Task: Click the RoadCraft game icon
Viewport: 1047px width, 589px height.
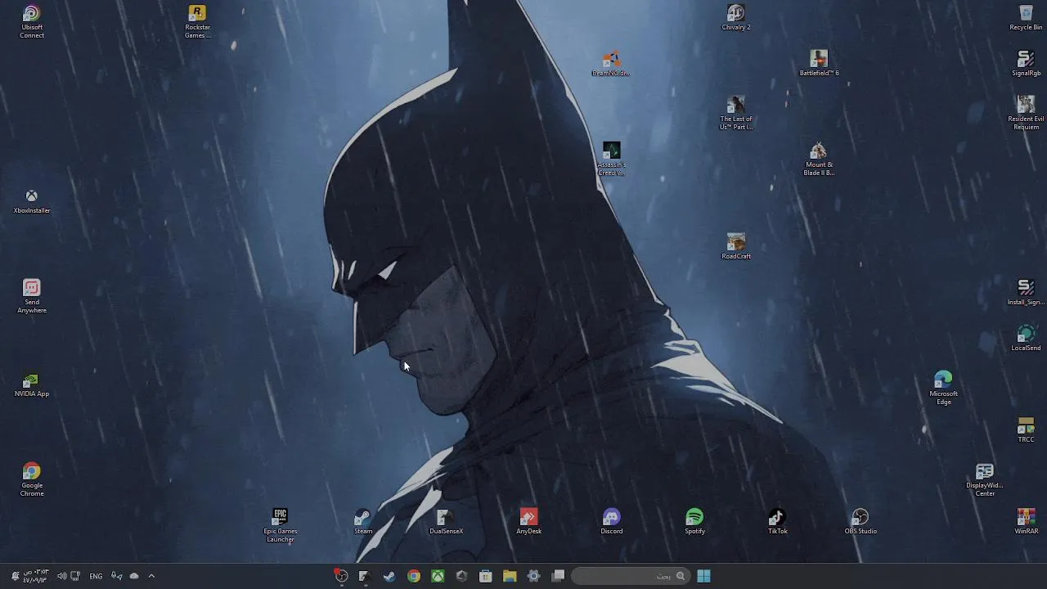Action: [x=736, y=247]
